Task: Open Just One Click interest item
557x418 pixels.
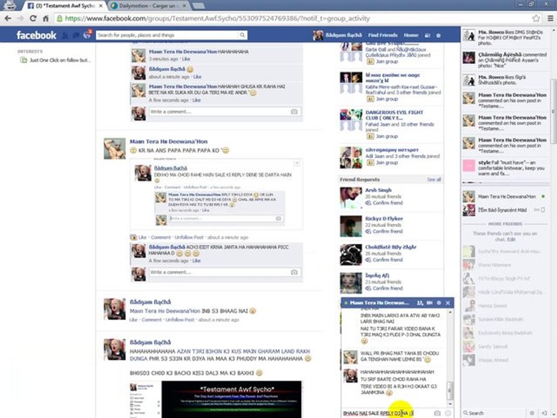Action: pyautogui.click(x=56, y=60)
